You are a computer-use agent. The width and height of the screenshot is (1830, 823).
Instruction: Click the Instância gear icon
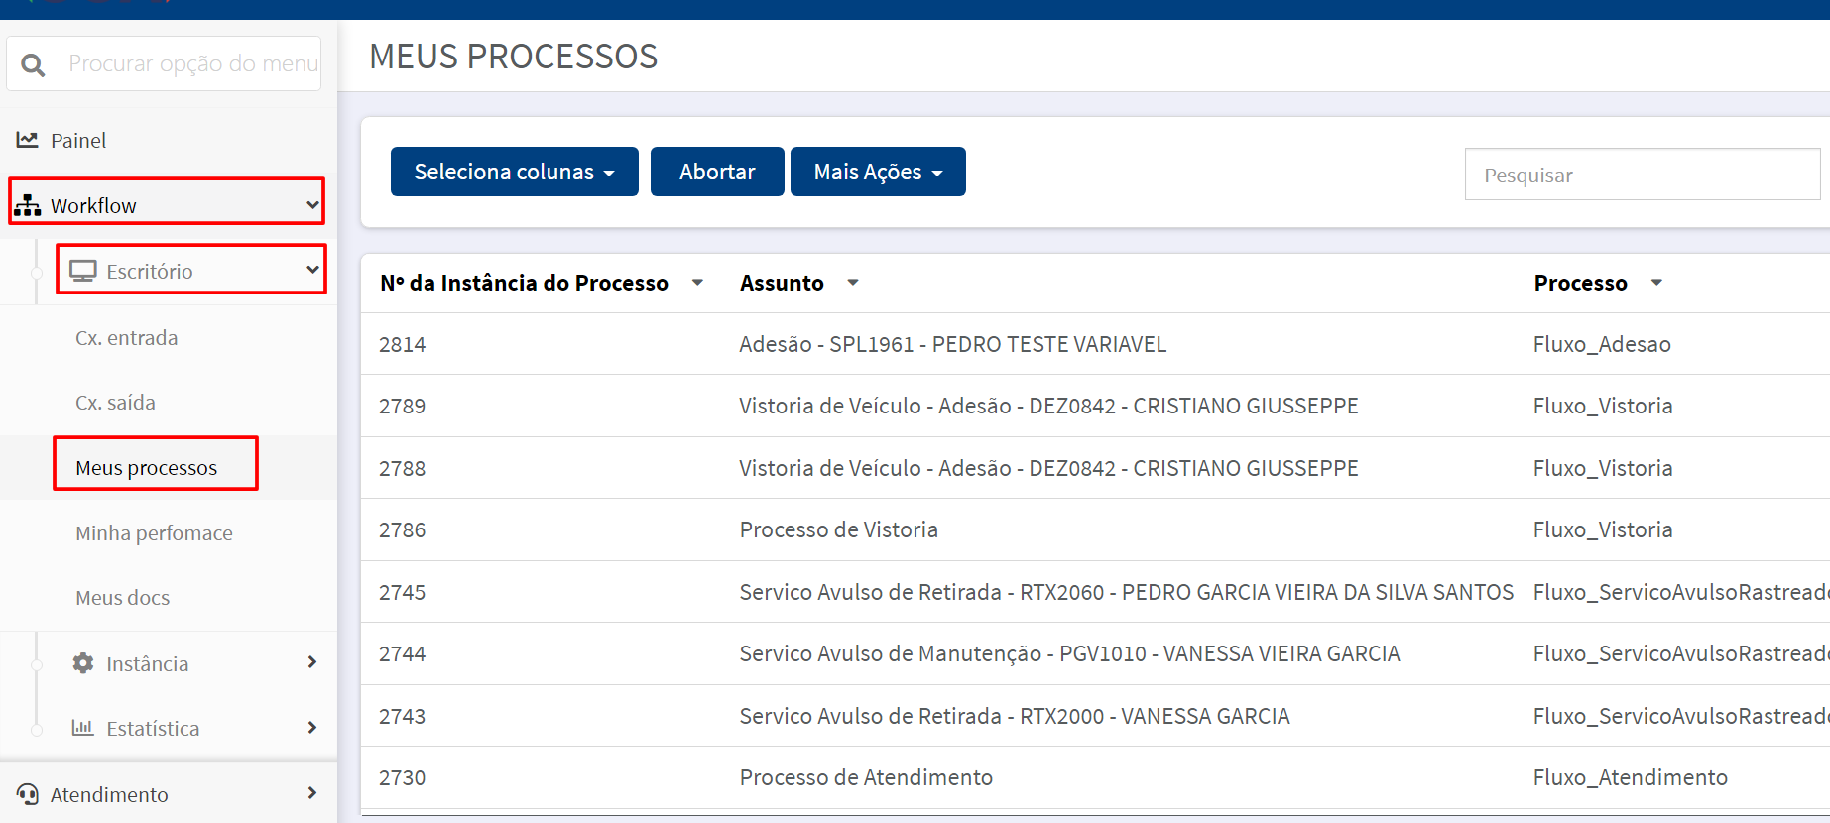click(x=83, y=662)
